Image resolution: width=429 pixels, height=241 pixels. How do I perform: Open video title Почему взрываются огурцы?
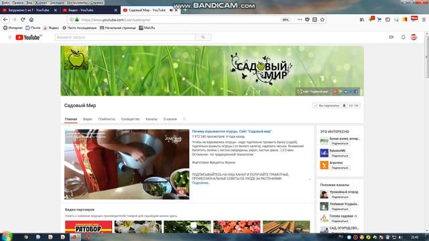tap(232, 131)
